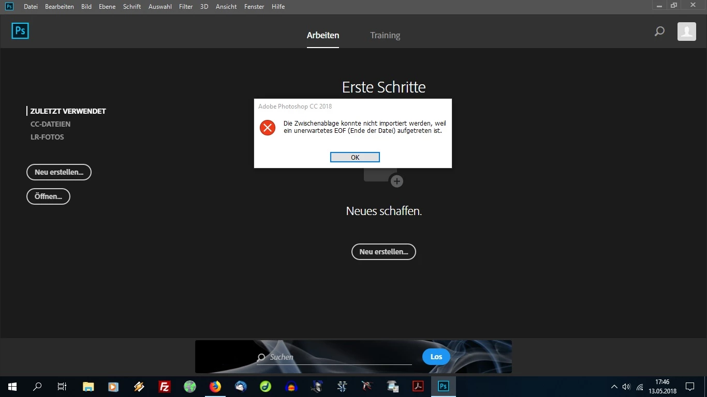Image resolution: width=707 pixels, height=397 pixels.
Task: Open the Wi-Fi network tray icon
Action: click(x=640, y=387)
